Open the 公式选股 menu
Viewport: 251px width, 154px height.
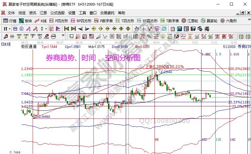pos(58,13)
